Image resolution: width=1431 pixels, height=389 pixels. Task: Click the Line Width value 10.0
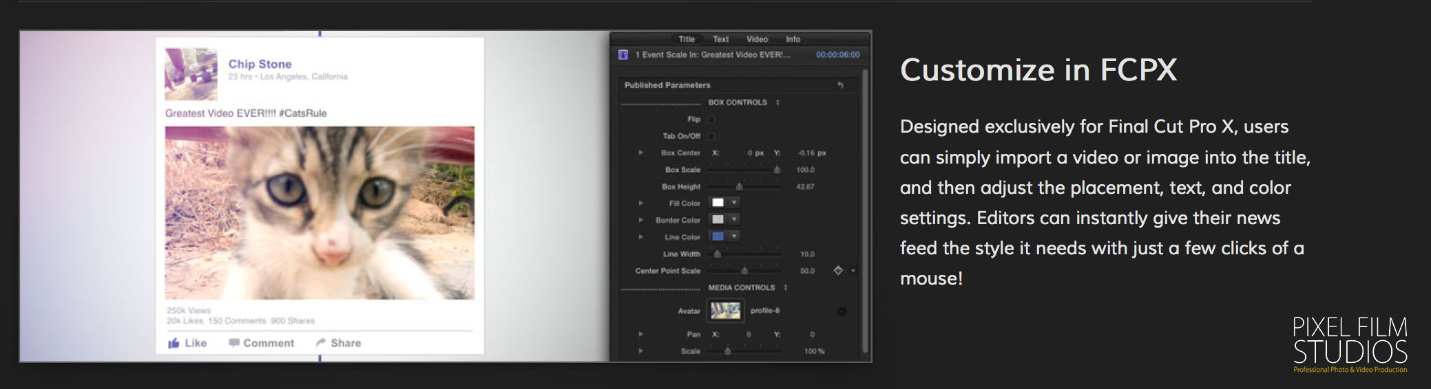click(x=807, y=254)
